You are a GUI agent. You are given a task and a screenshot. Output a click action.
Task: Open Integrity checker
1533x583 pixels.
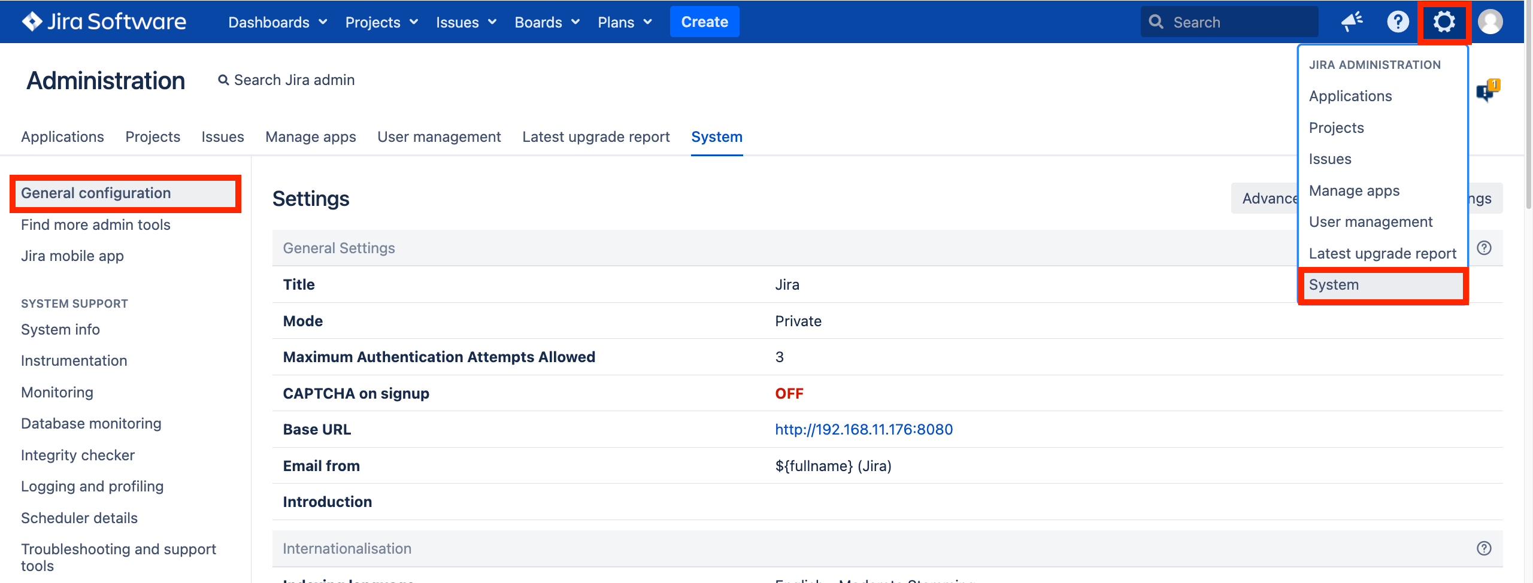78,456
